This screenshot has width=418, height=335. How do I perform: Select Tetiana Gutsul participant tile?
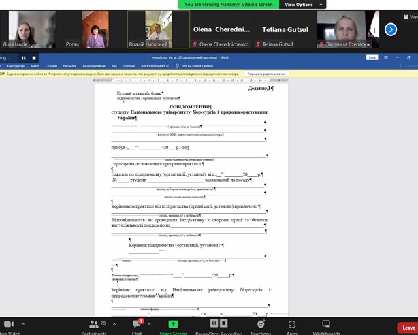click(285, 29)
